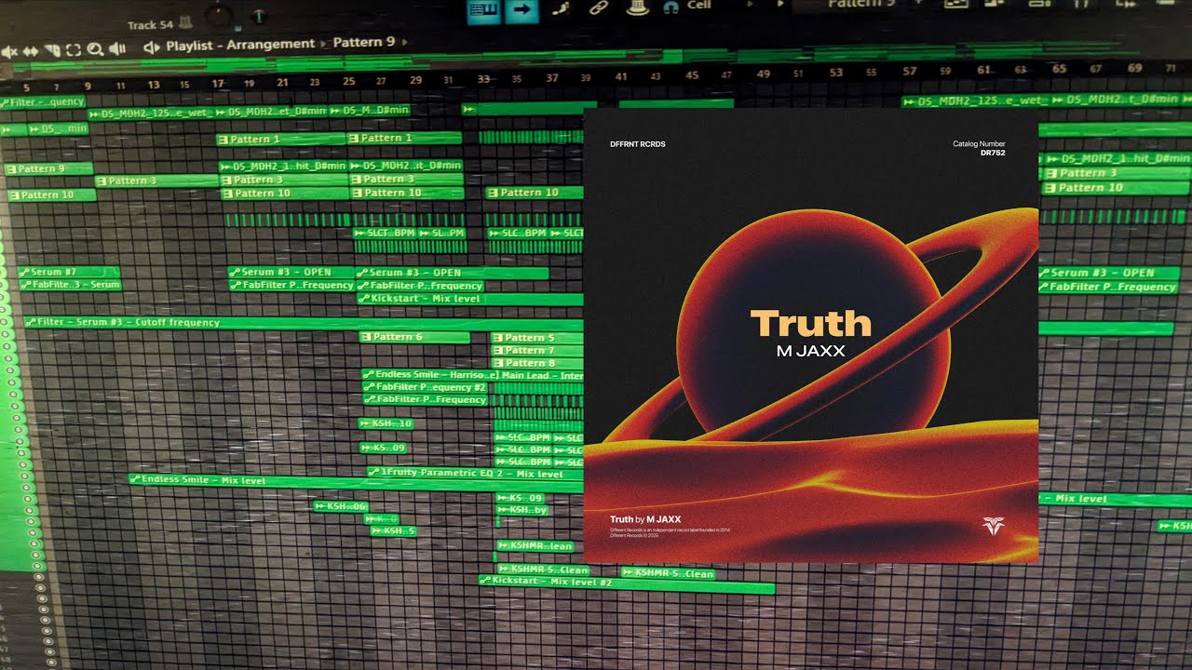Select the DS_..min audio clip
This screenshot has width=1192, height=670.
(x=57, y=128)
